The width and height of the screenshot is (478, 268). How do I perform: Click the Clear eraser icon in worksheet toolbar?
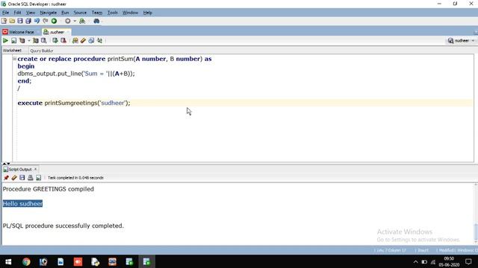point(83,40)
